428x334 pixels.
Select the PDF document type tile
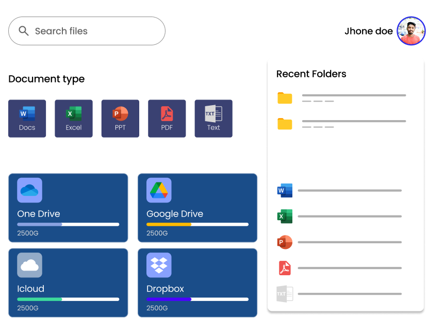point(167,119)
